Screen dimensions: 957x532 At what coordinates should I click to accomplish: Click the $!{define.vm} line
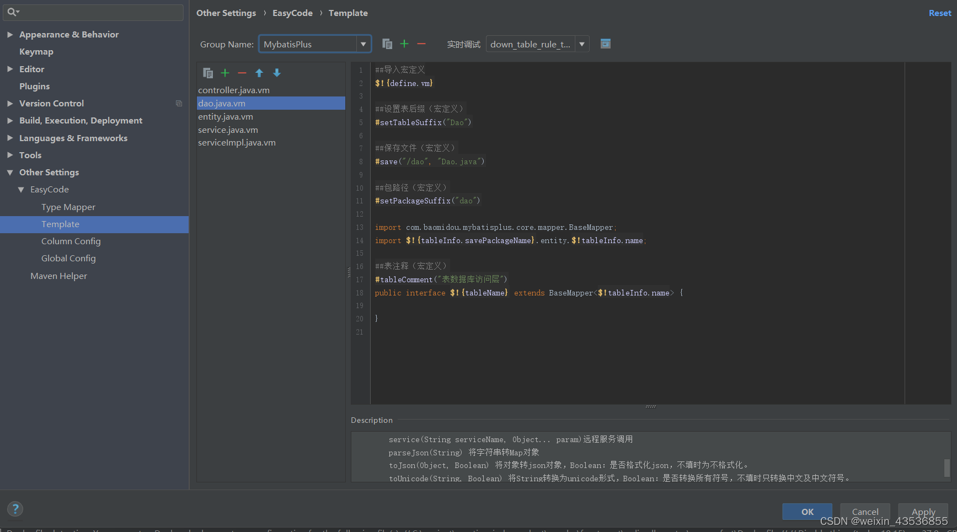(x=404, y=83)
